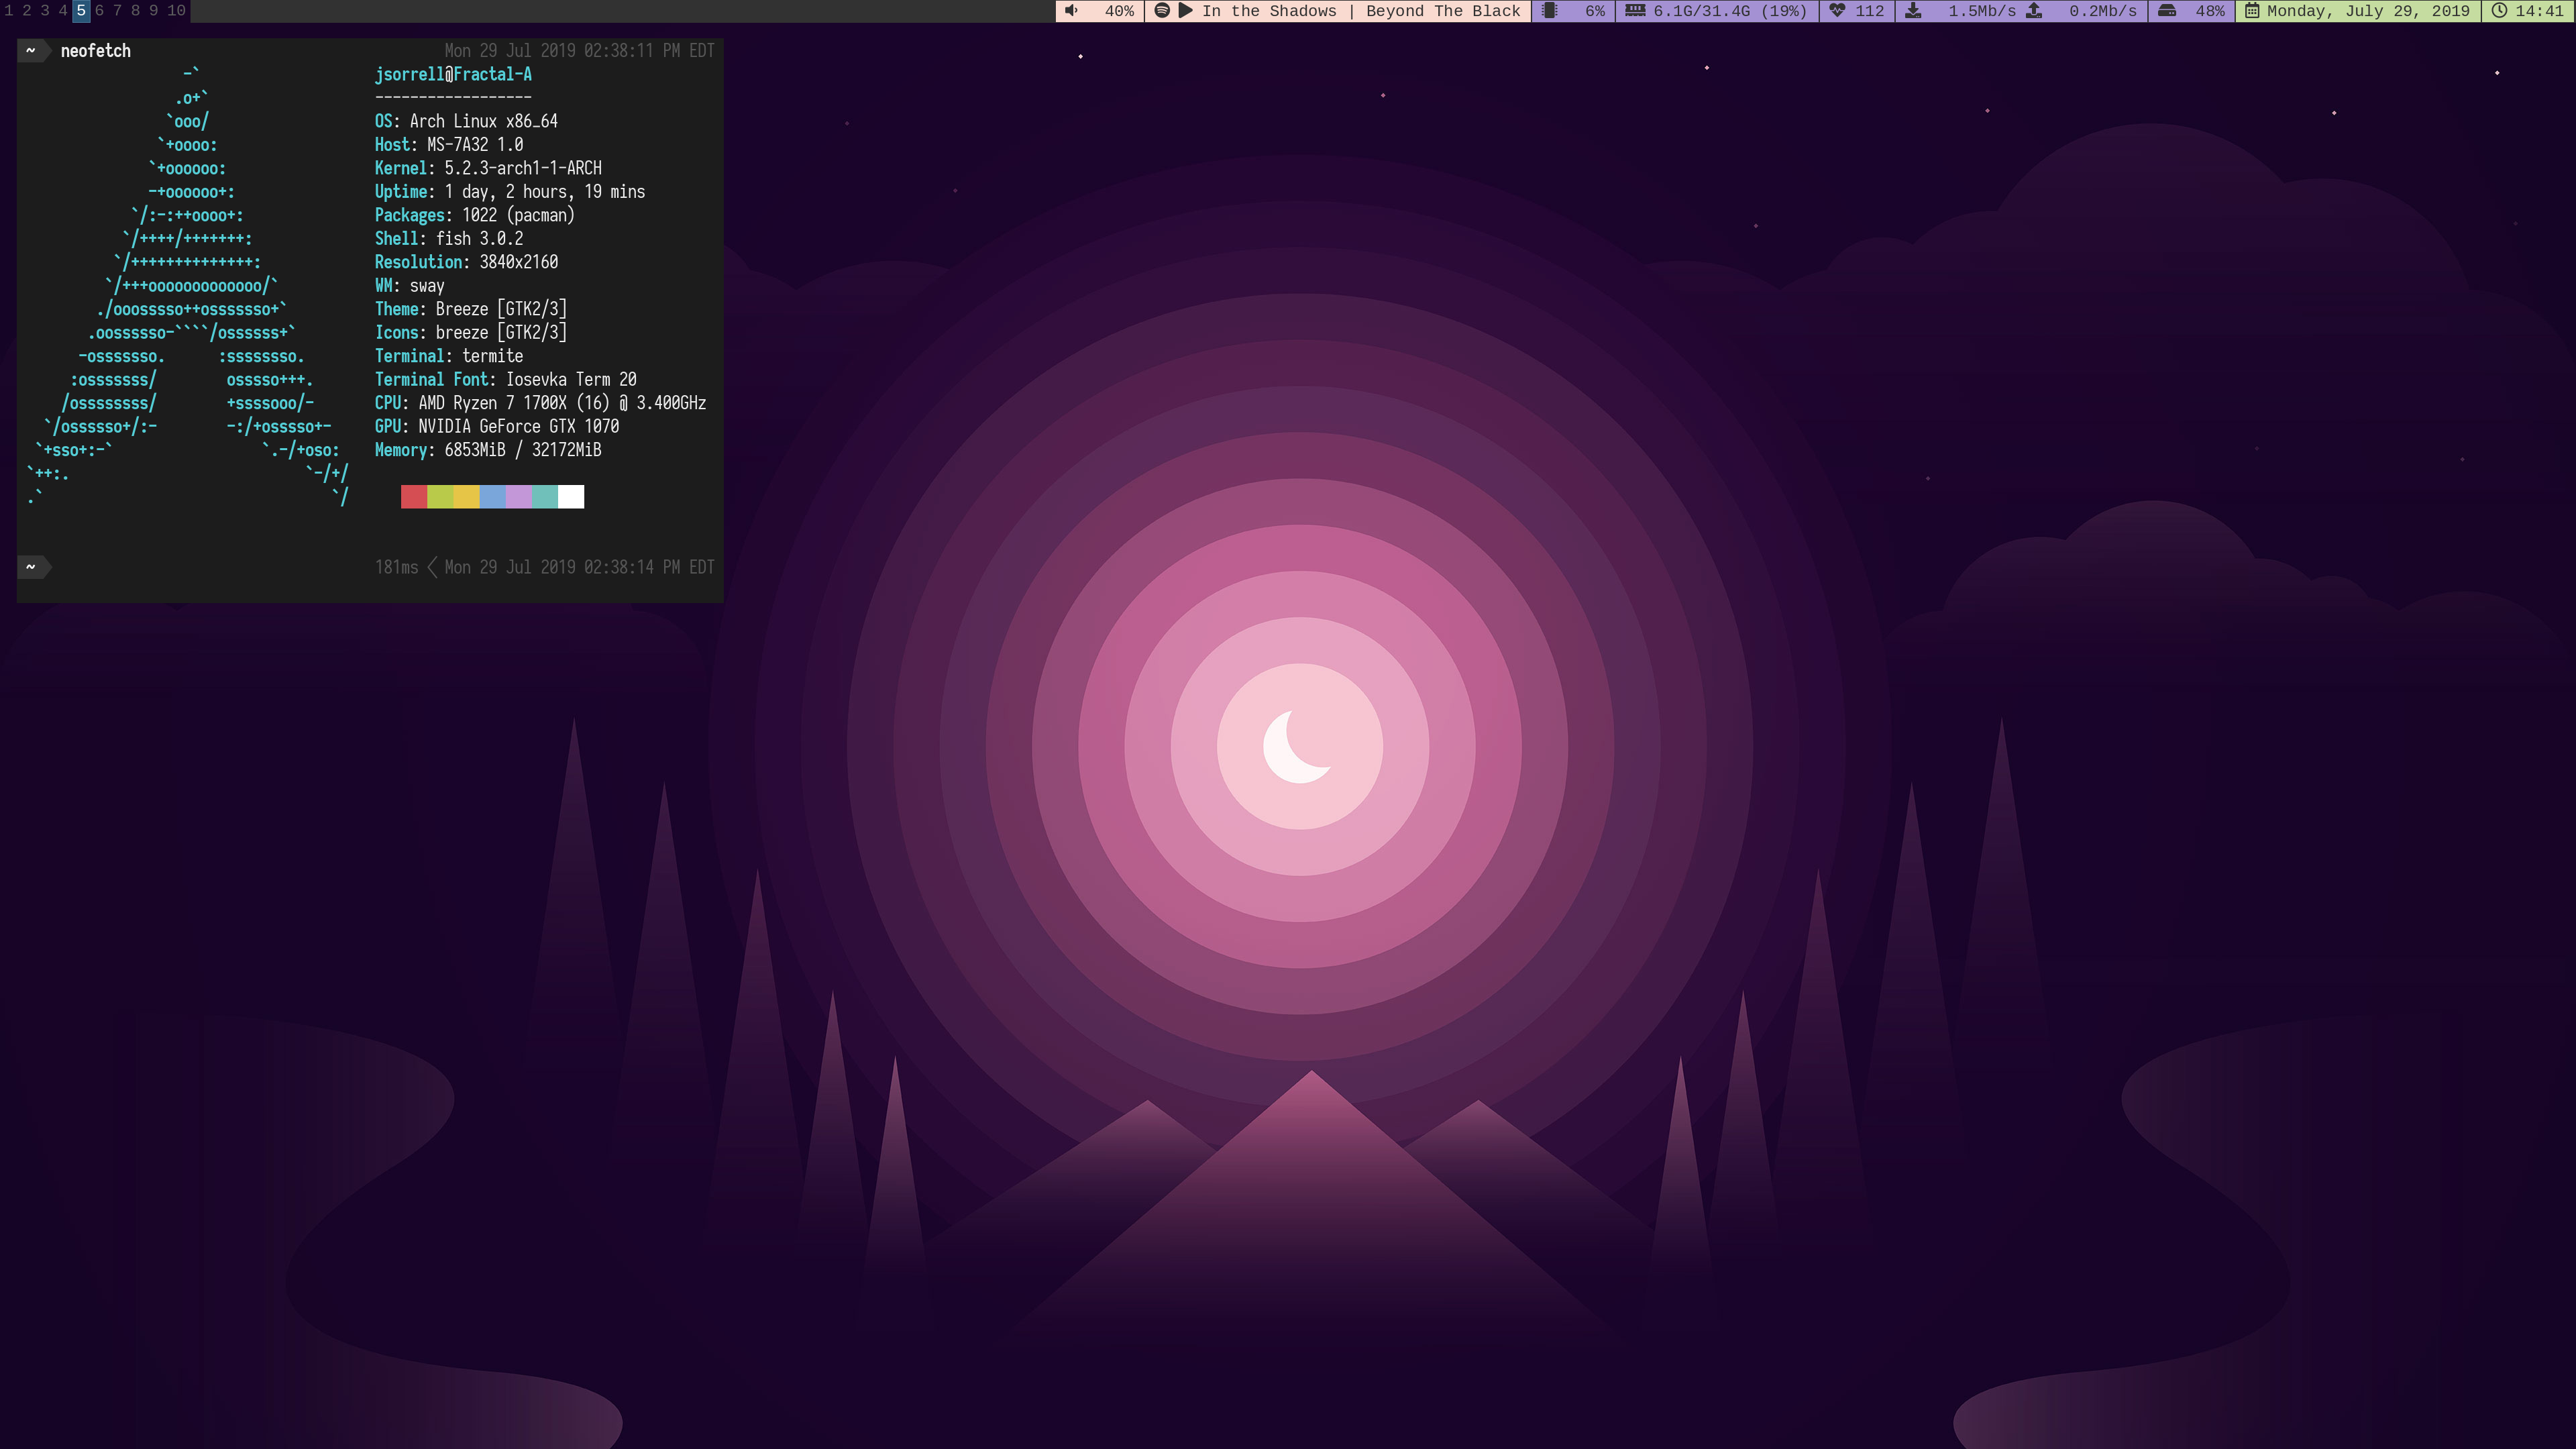Click the volume speaker icon in the bar

pos(1071,11)
